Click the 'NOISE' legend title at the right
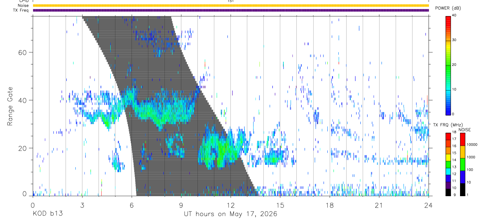This screenshot has width=482, height=222. click(x=465, y=130)
